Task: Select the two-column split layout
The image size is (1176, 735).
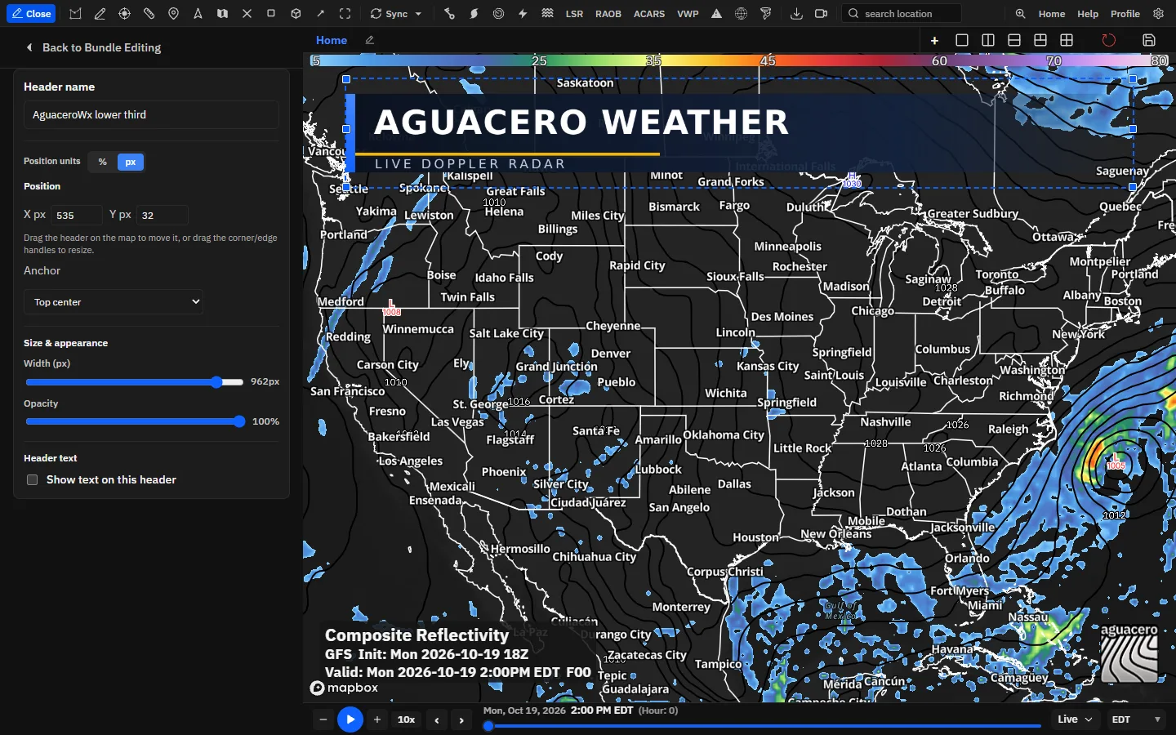Action: coord(988,40)
